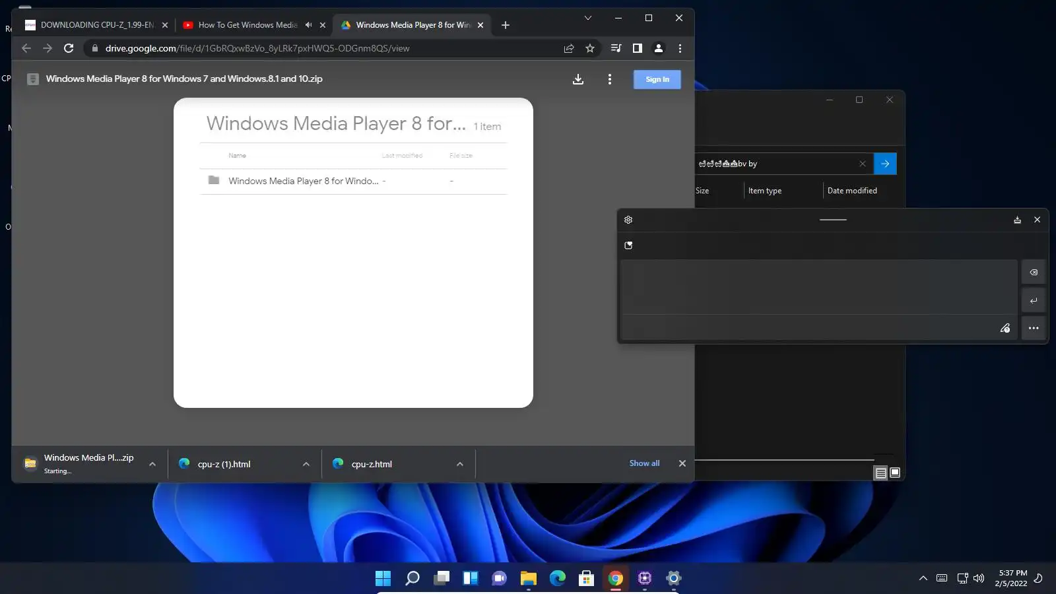
Task: Click Show all downloads link
Action: (644, 463)
